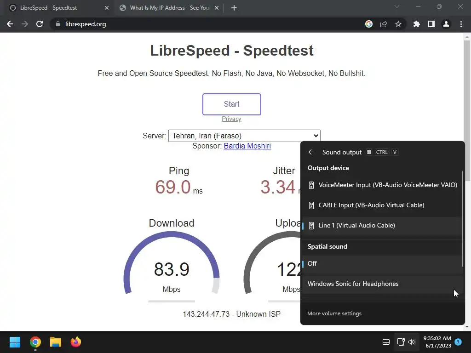This screenshot has height=353, width=471.
Task: Select VoiceMeeter Input output device
Action: pos(382,185)
